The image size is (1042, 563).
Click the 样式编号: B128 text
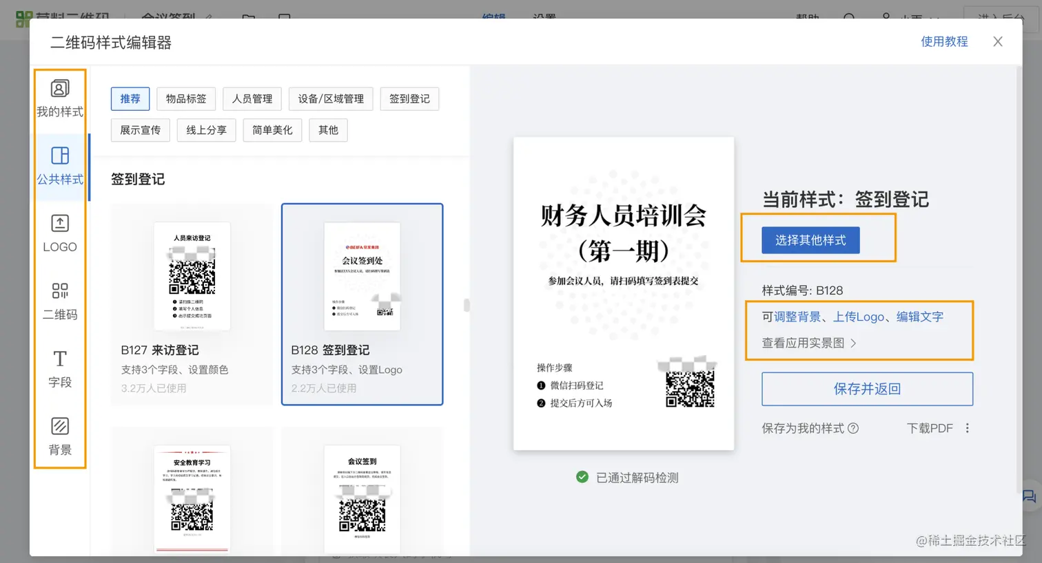(802, 290)
